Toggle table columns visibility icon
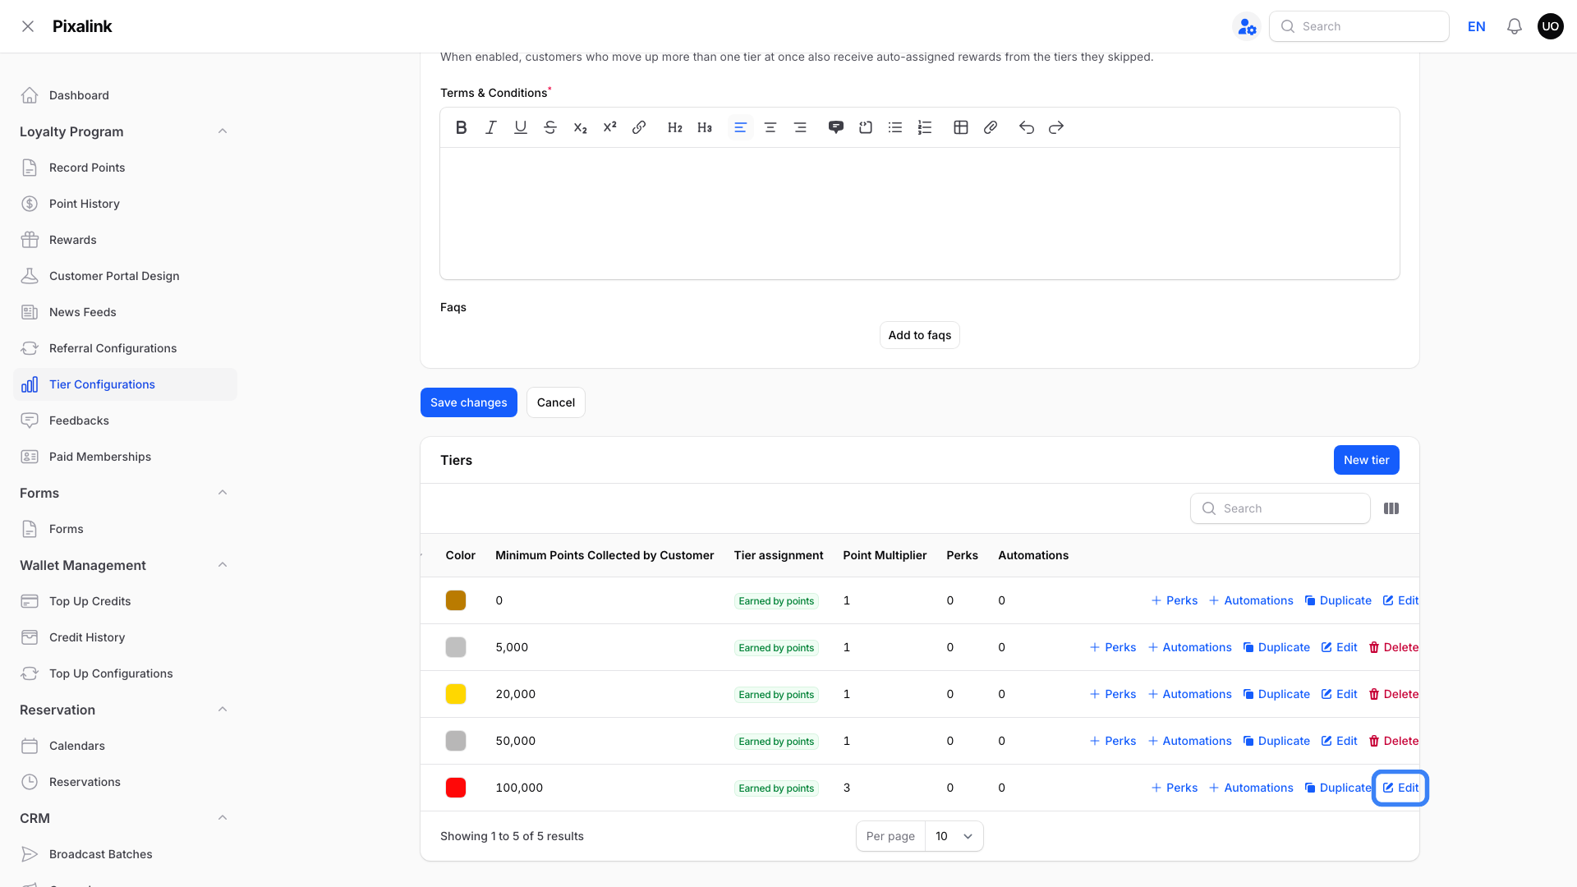1577x887 pixels. coord(1391,508)
